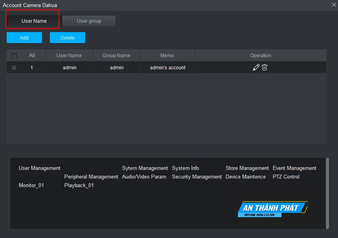Check the checkbox for row 1 admin
The image size is (338, 238).
14,67
